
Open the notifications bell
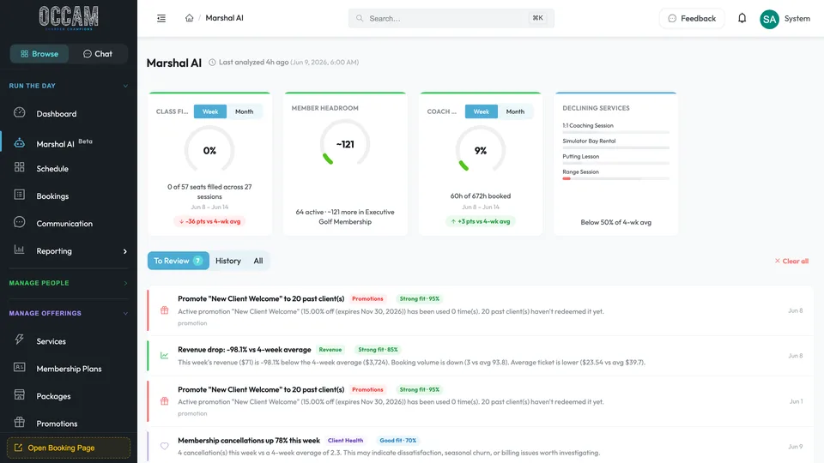click(742, 18)
